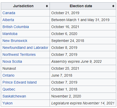Open Northwest Territories link
The image size is (117, 108).
19,55
